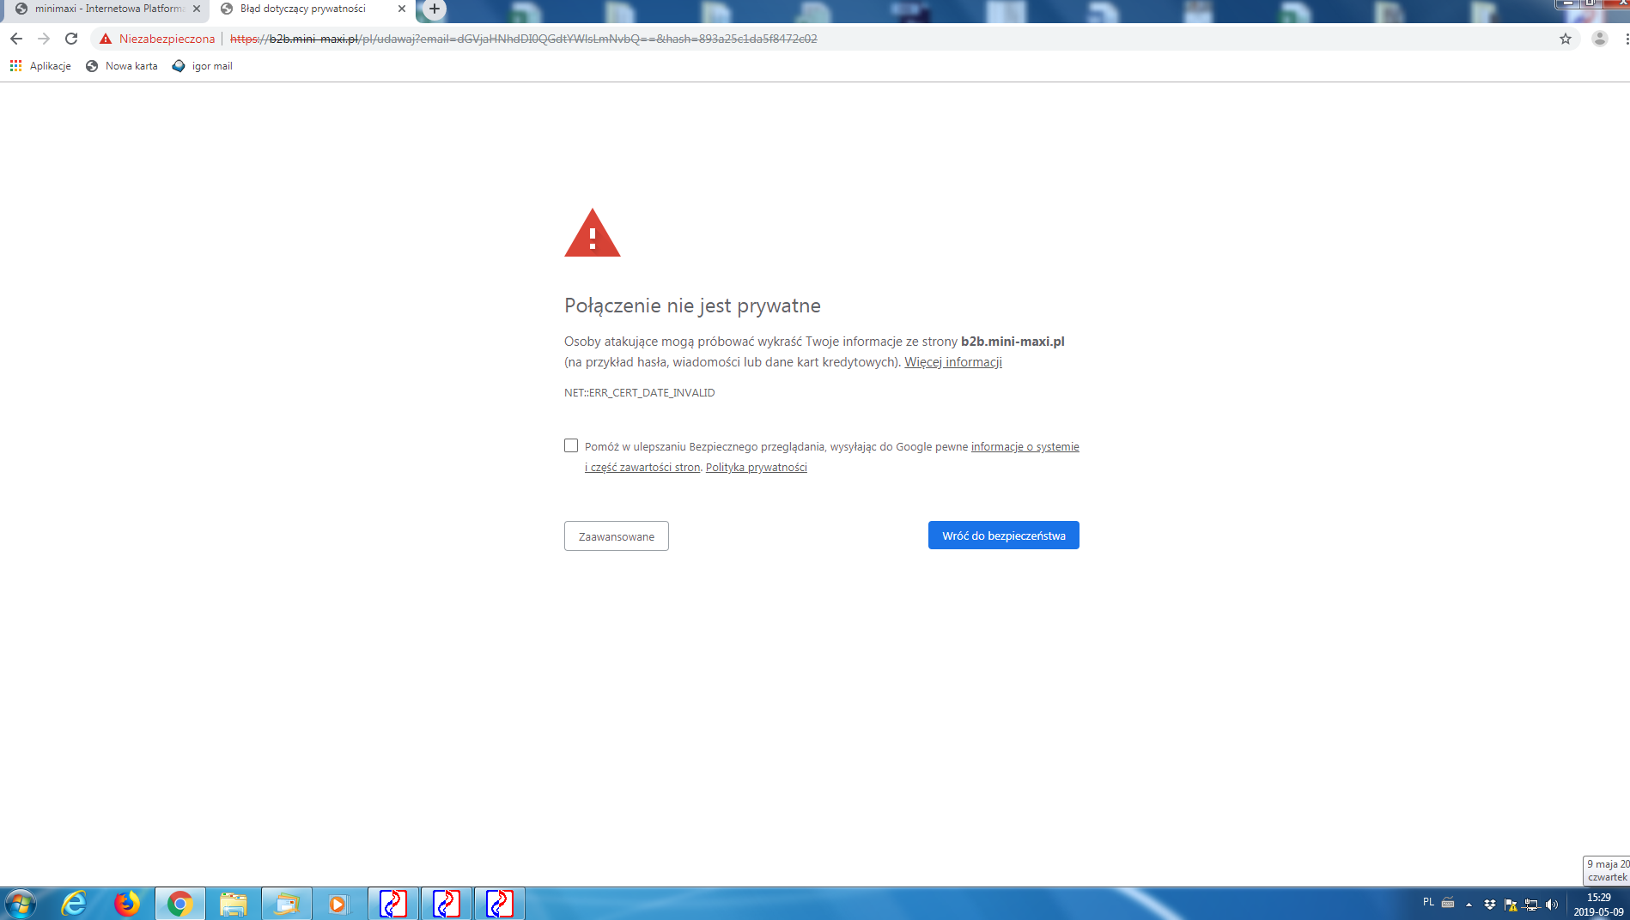
Task: Click Wróć do bezpieczeństwa button
Action: pos(1003,536)
